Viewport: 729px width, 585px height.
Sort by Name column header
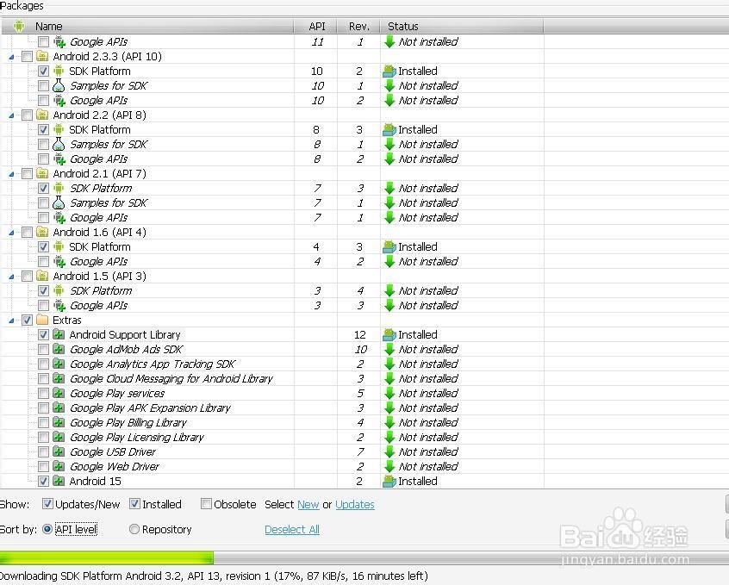[148, 26]
